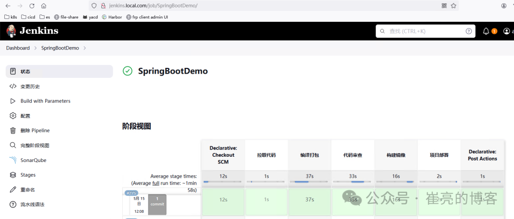514x219 pixels.
Task: Go back using browser back arrow
Action: [x=8, y=6]
